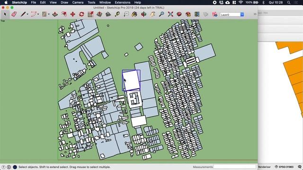Select the Line pencil tool
303x170 pixels.
(x=23, y=14)
